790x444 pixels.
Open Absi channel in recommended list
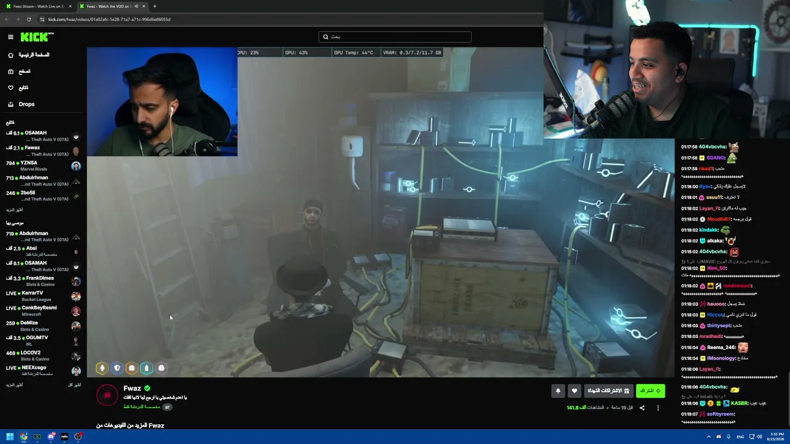[x=42, y=251]
